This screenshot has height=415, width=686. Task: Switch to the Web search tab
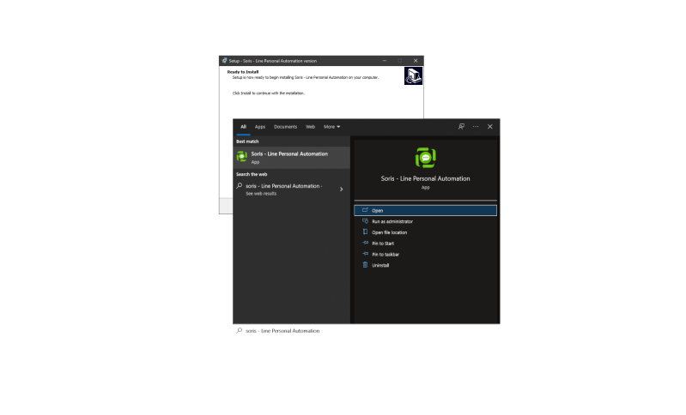(310, 127)
